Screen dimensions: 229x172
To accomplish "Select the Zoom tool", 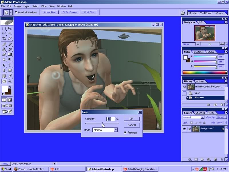I will pyautogui.click(x=10, y=81).
